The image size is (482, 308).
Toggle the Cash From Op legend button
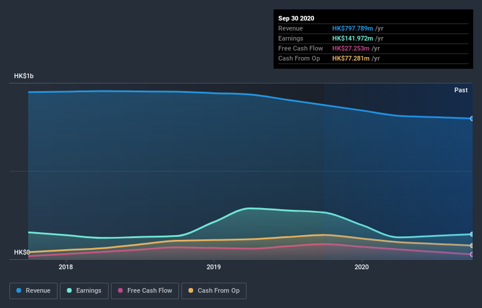point(214,291)
